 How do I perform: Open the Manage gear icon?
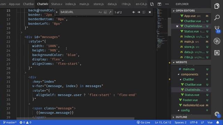217,114
